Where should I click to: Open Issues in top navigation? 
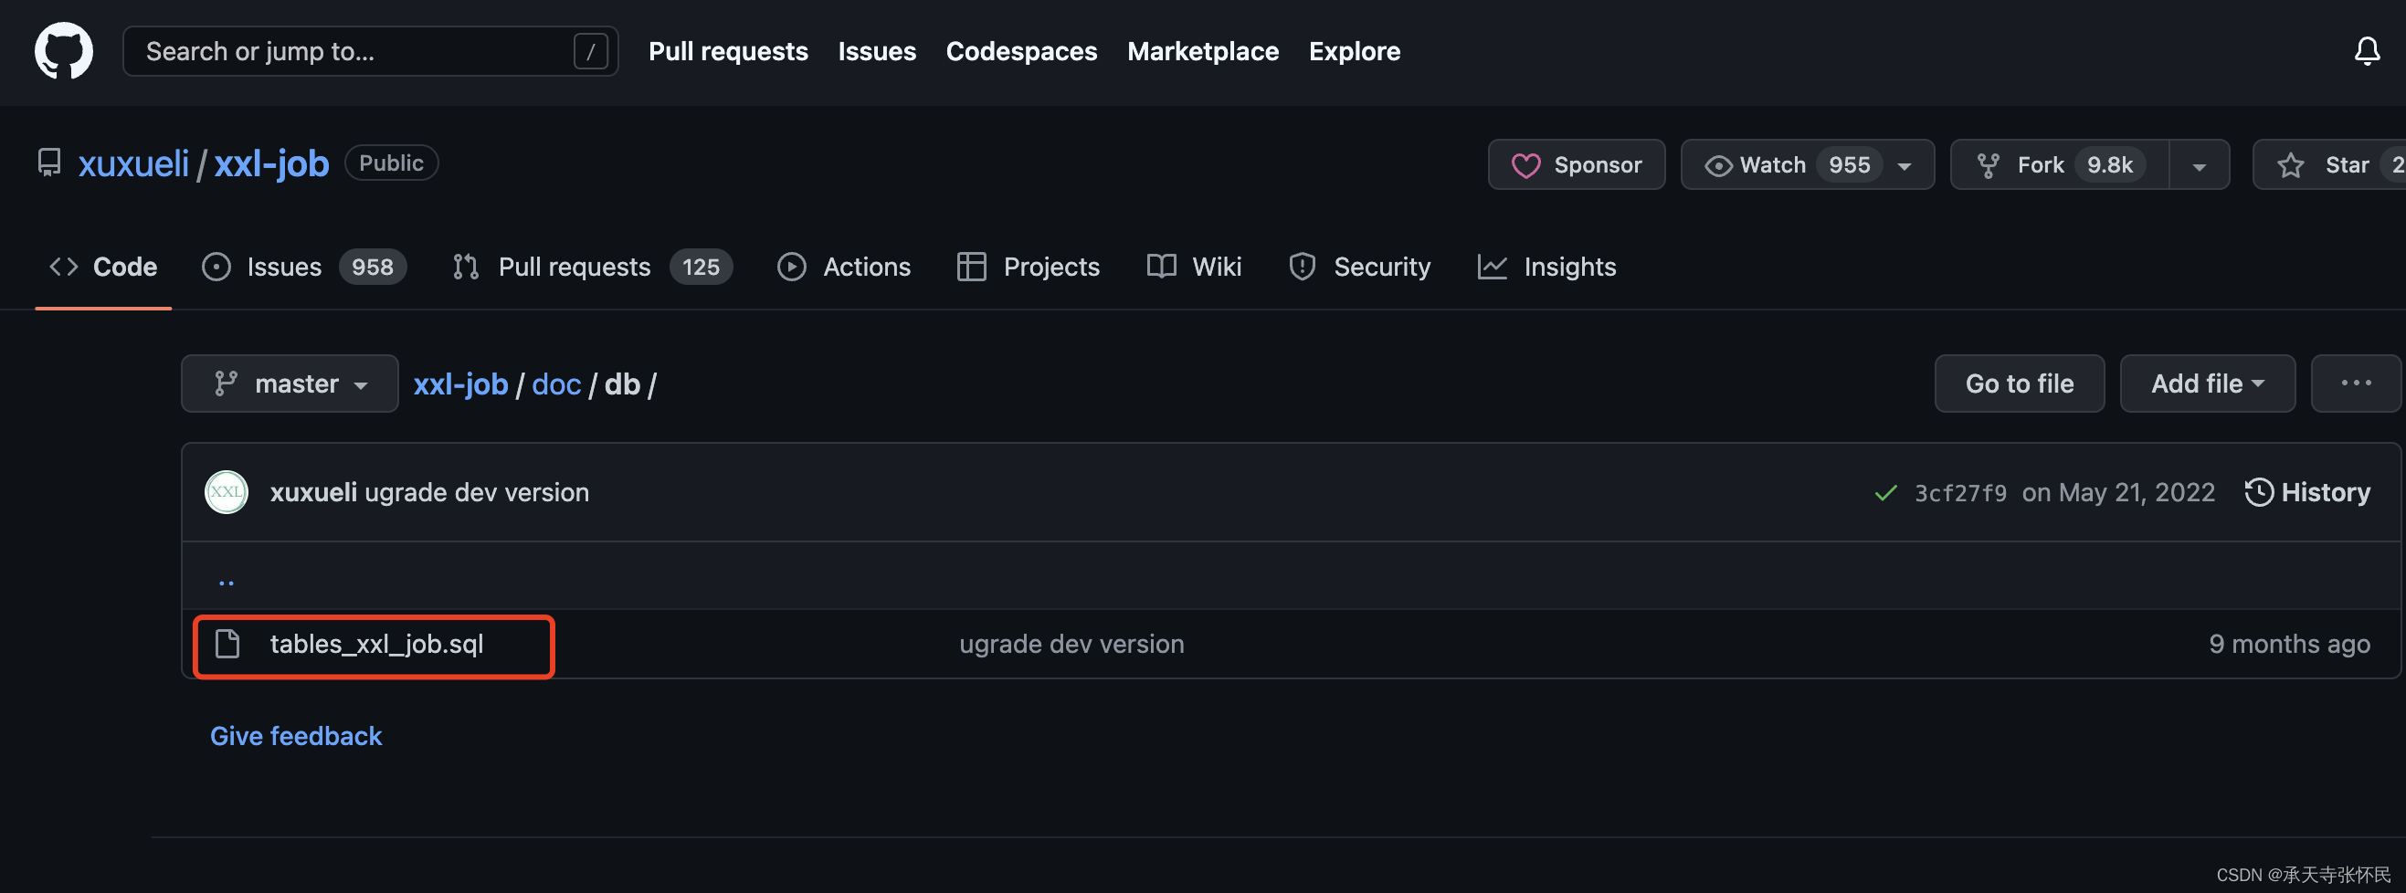point(876,51)
